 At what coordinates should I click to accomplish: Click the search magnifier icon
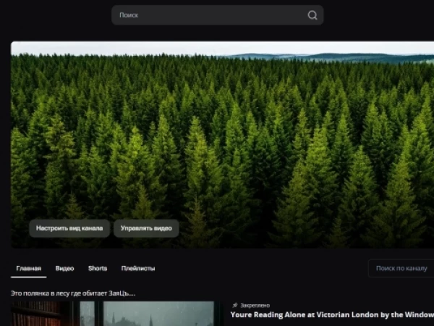pos(312,15)
